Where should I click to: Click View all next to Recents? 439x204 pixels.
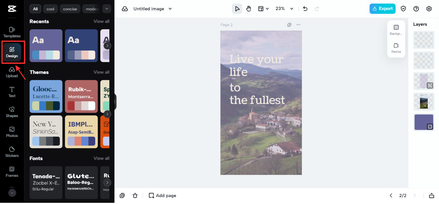click(102, 21)
